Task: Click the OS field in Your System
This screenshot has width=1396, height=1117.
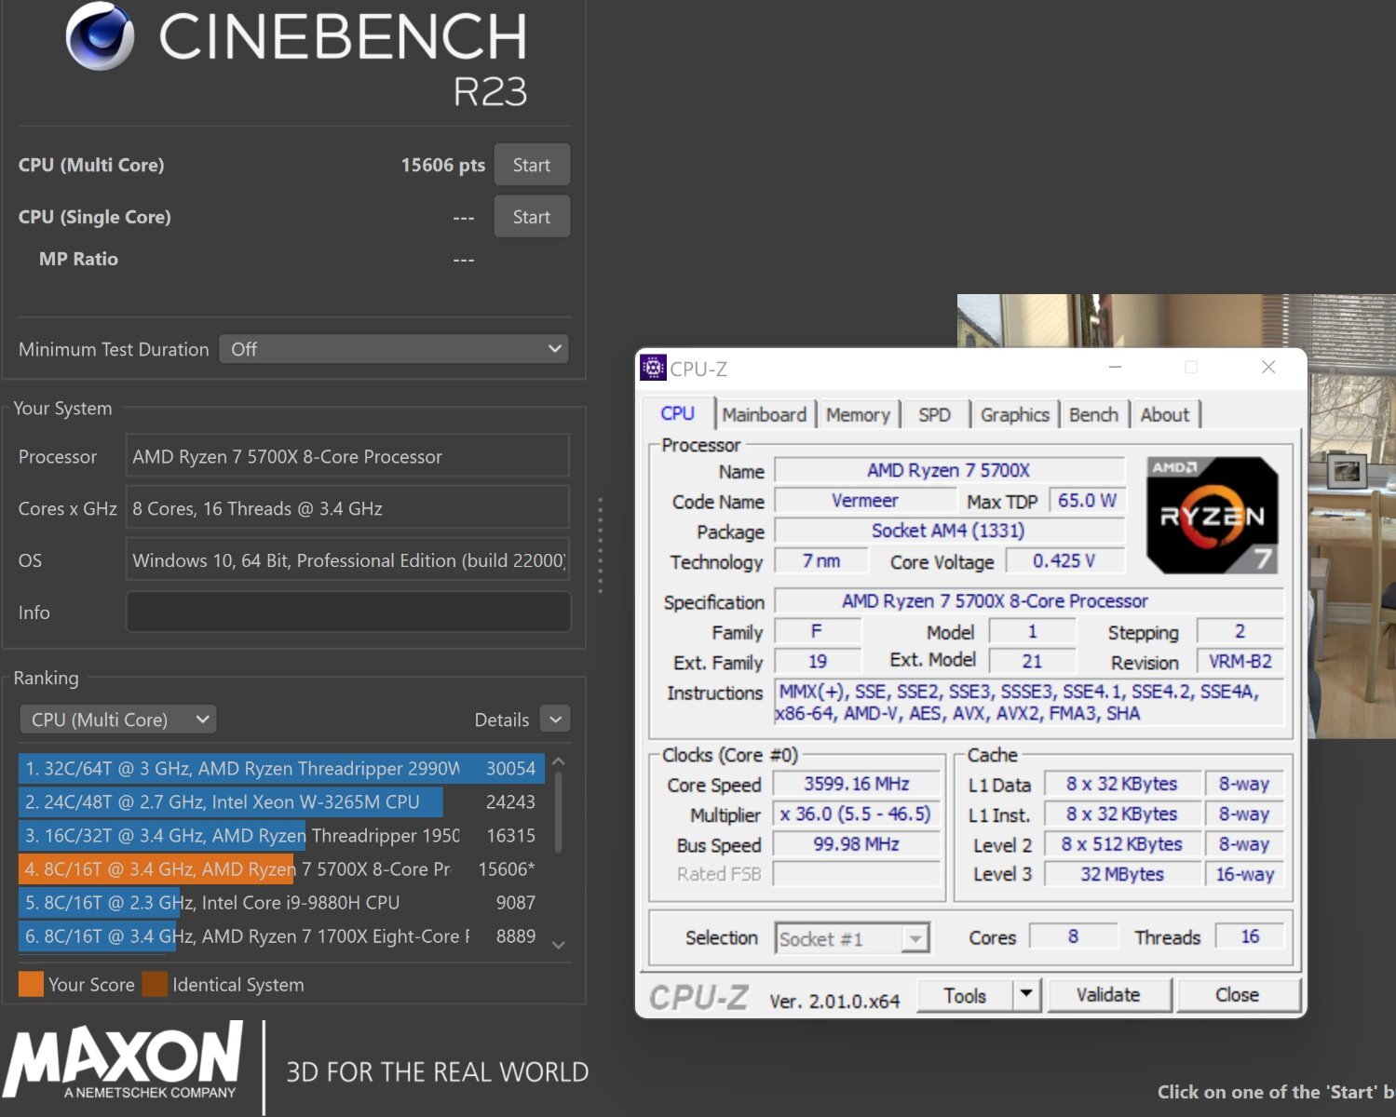Action: (x=347, y=560)
